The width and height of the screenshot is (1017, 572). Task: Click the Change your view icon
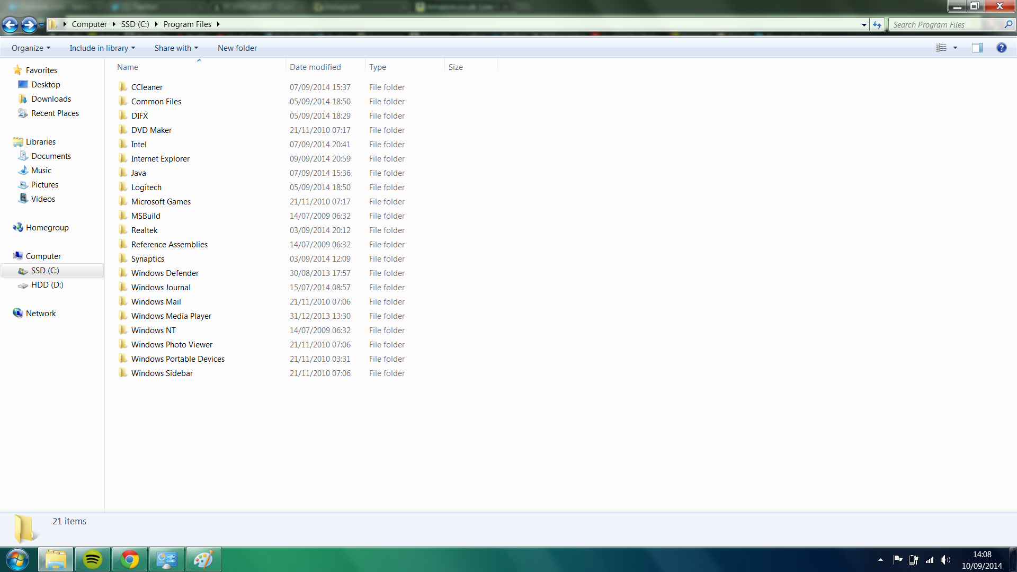(x=941, y=48)
